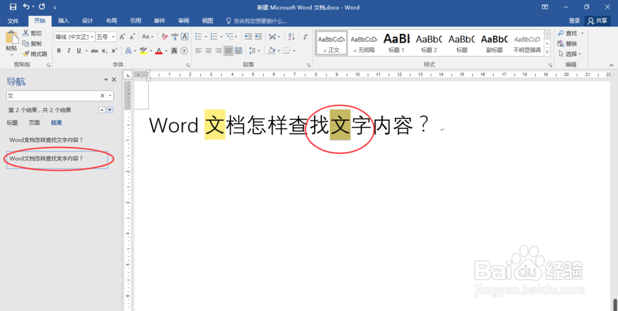Show Headings (标题) tab in navigation
This screenshot has width=618, height=311.
point(12,123)
